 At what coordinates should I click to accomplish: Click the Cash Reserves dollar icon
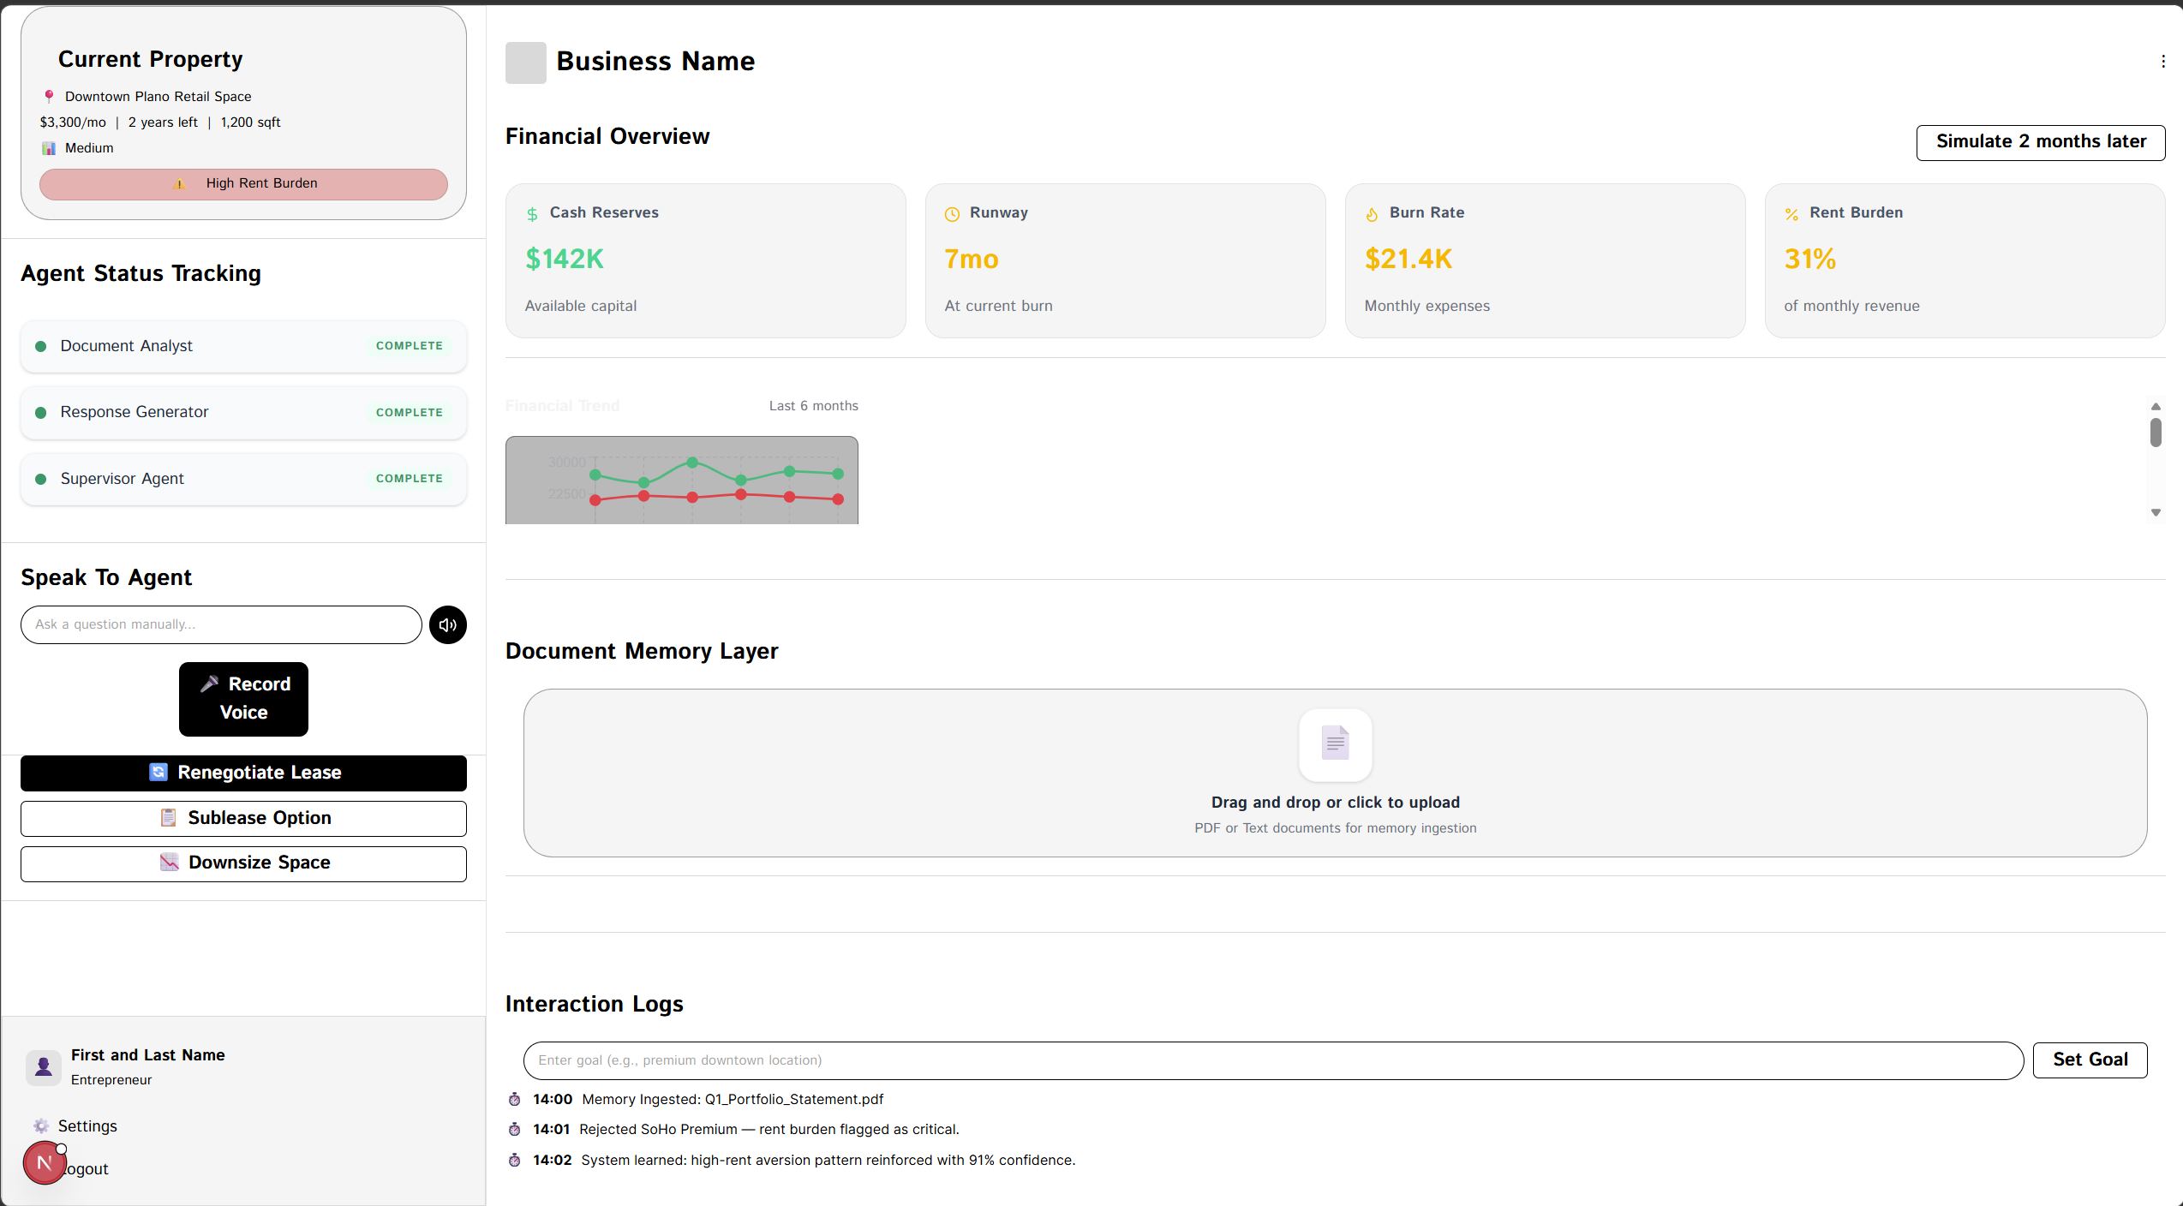click(532, 214)
